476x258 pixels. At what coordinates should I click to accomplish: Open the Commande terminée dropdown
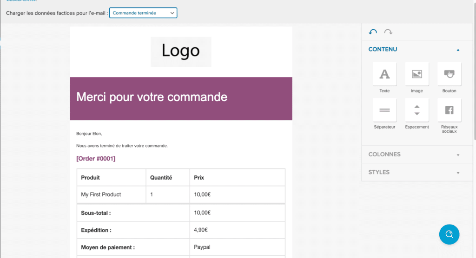[x=143, y=13]
